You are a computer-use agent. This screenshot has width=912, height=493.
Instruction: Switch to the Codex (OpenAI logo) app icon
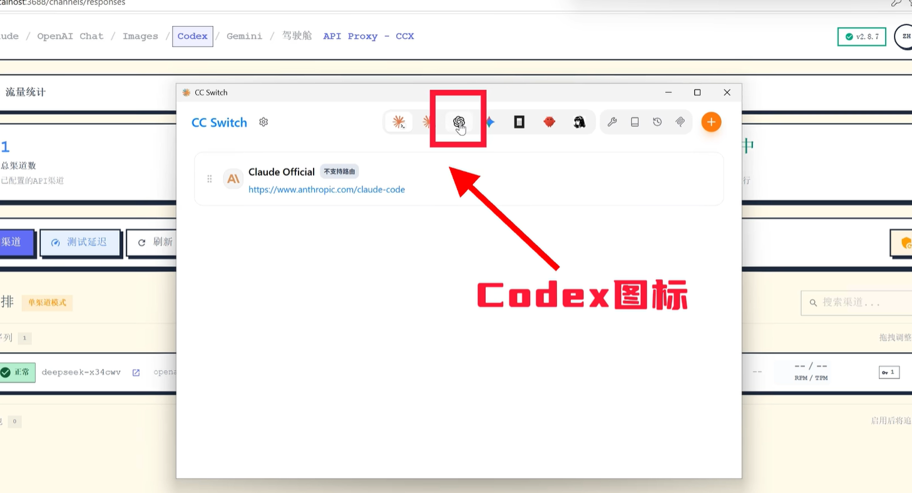pyautogui.click(x=459, y=122)
